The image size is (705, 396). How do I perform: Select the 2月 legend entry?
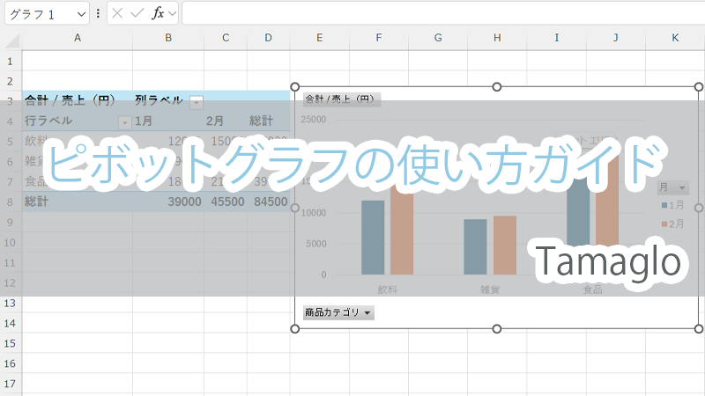pyautogui.click(x=672, y=224)
